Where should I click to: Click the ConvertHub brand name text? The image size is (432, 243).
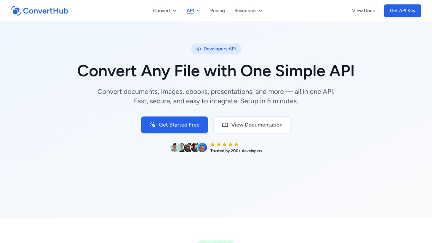45,11
